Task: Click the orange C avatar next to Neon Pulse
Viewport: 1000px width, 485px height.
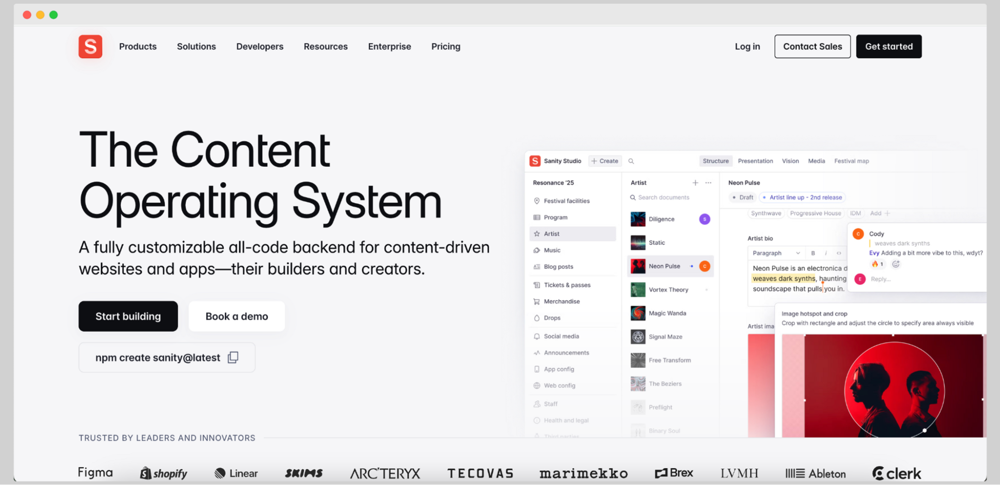Action: pos(705,266)
